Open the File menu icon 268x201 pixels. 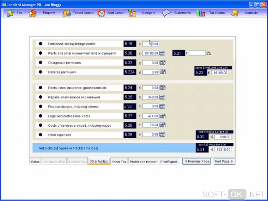pyautogui.click(x=10, y=13)
